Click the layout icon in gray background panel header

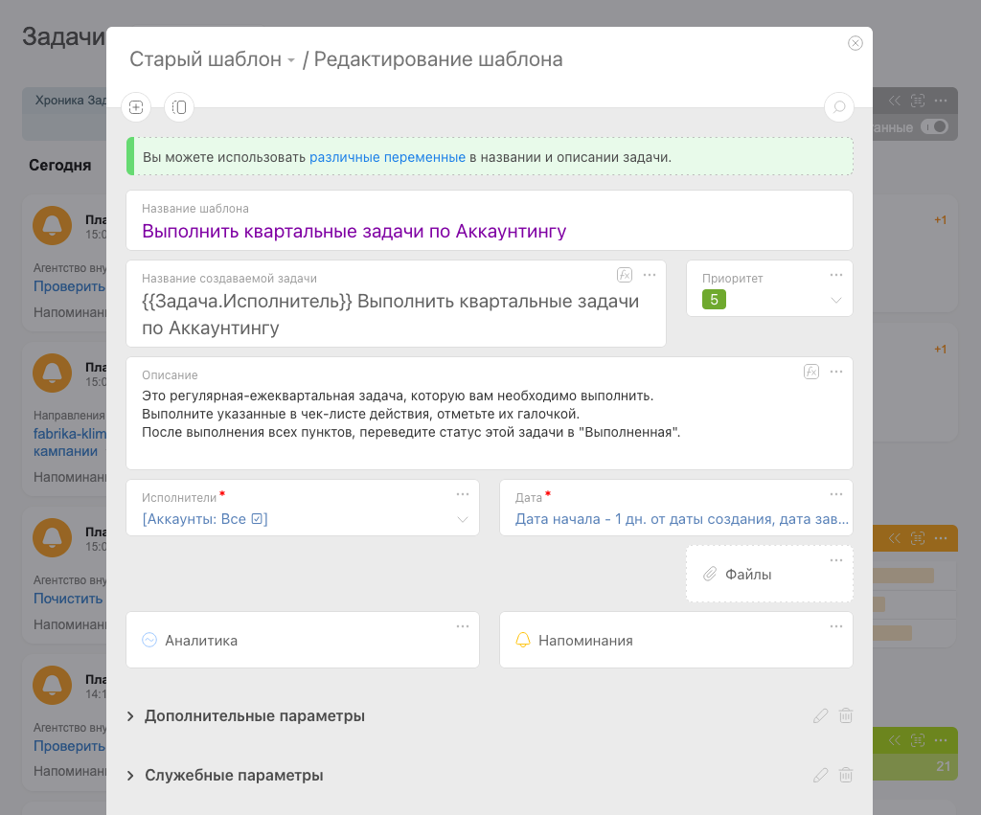(917, 100)
